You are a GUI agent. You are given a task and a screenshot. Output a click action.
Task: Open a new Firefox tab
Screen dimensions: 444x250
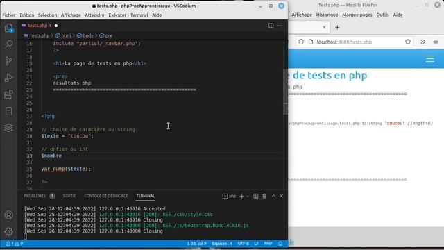point(337,27)
